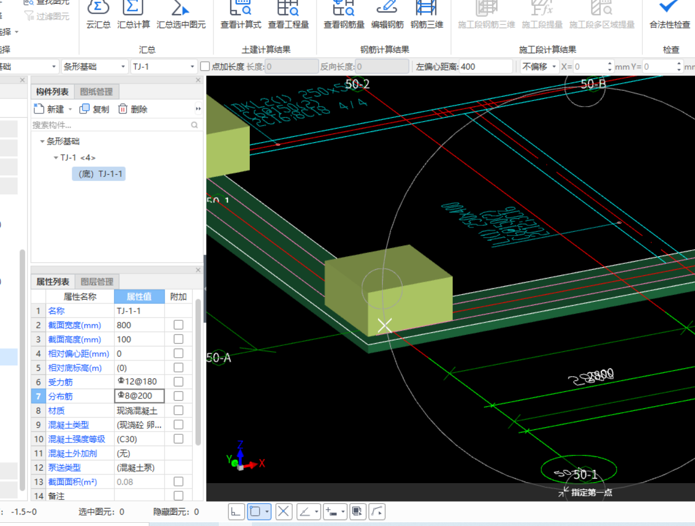Viewport: 695px width, 526px height.
Task: Click 泵送类型 property name
Action: (65, 467)
